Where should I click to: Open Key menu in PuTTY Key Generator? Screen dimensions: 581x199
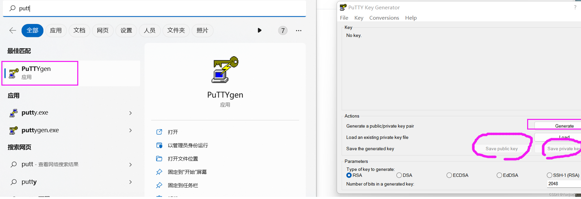(x=359, y=18)
